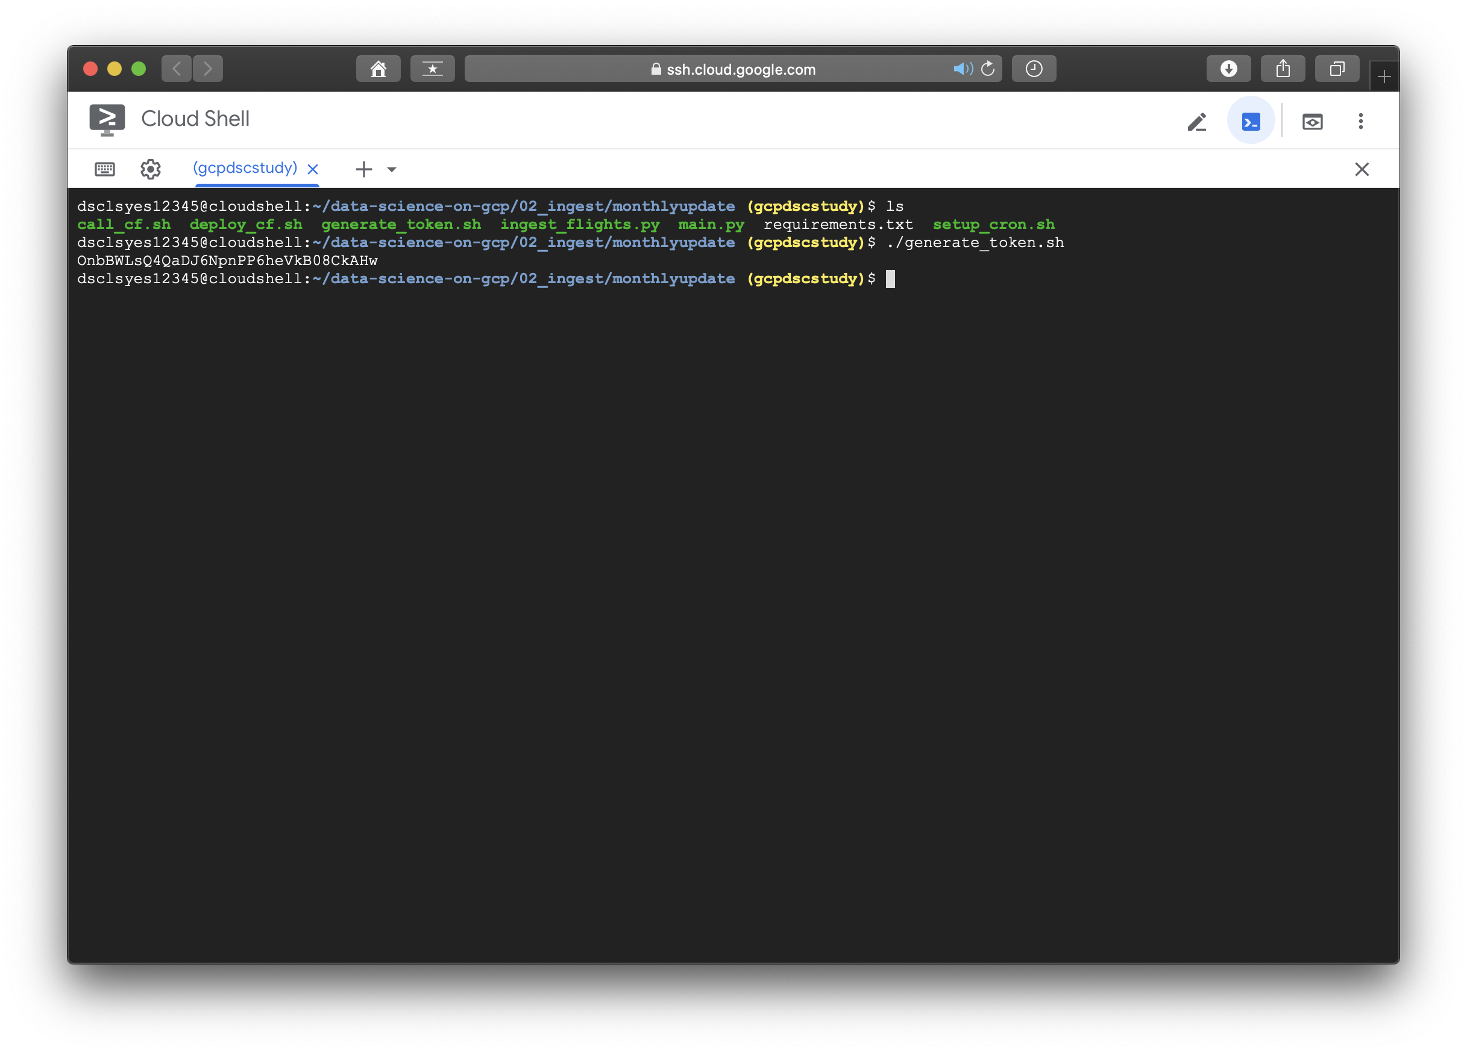
Task: Open the browser share button
Action: point(1283,69)
